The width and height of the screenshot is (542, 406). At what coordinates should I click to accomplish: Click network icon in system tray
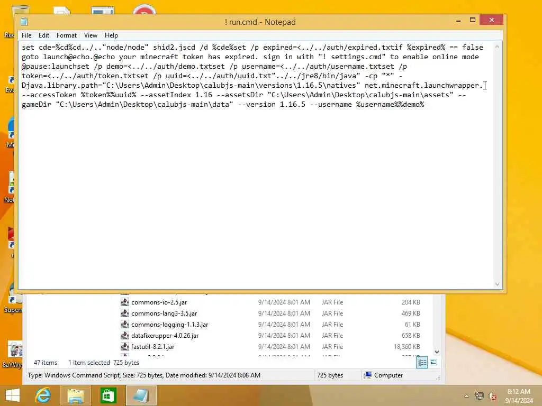pos(479,396)
